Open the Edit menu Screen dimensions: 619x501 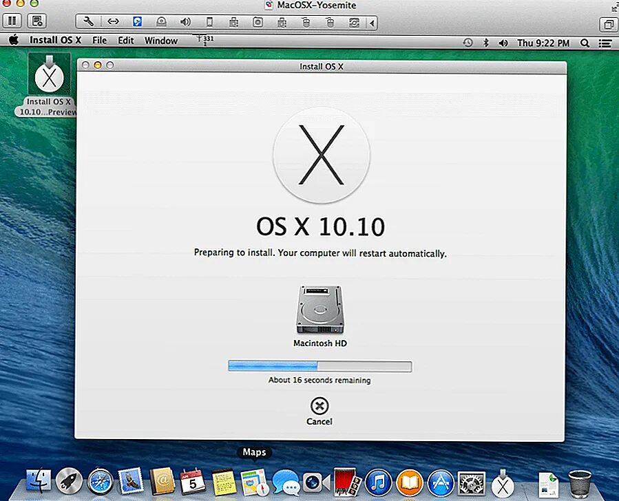click(126, 40)
